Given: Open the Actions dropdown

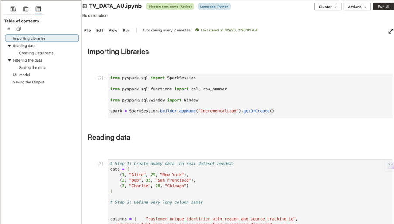Looking at the screenshot, I should point(357,7).
